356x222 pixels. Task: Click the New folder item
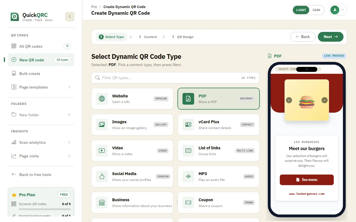click(41, 115)
